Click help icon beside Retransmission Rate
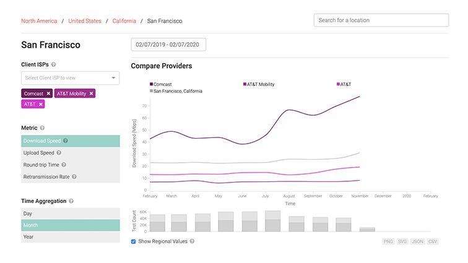Image resolution: width=468 pixels, height=263 pixels. pos(74,177)
